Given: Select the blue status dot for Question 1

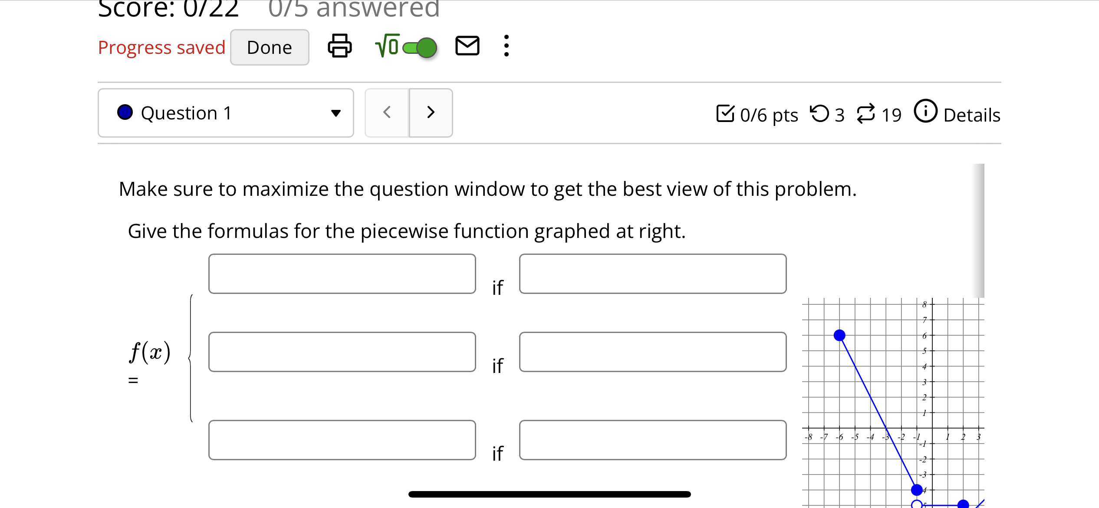Looking at the screenshot, I should (125, 112).
